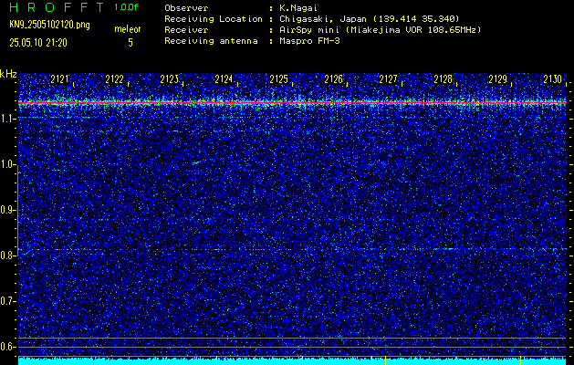Click time marker 2127
This screenshot has width=574, height=365.
(x=388, y=79)
